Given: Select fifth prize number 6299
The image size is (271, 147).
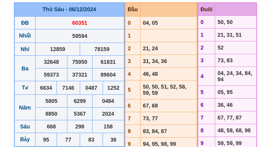Looking at the screenshot, I should click(80, 101).
